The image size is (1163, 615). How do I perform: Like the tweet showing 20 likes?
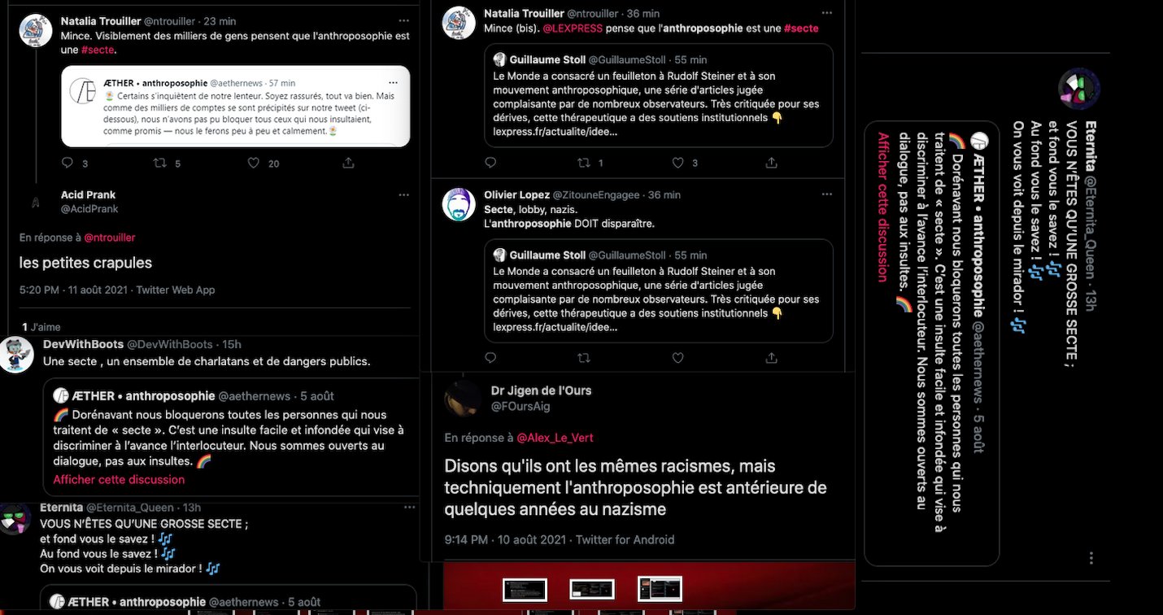tap(254, 163)
